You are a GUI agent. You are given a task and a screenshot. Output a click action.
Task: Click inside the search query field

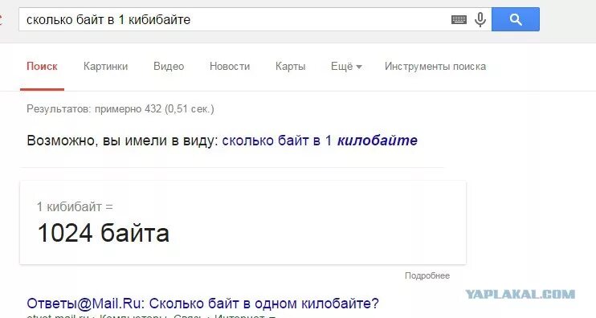235,19
